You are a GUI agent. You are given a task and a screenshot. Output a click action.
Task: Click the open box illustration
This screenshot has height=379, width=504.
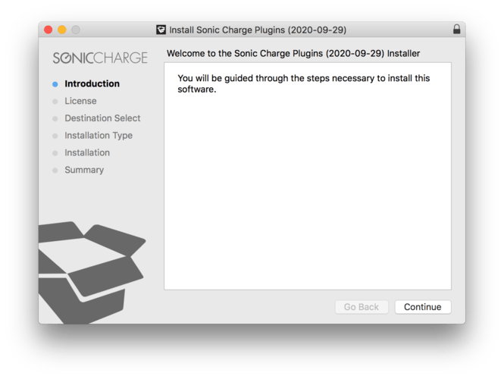(92, 273)
